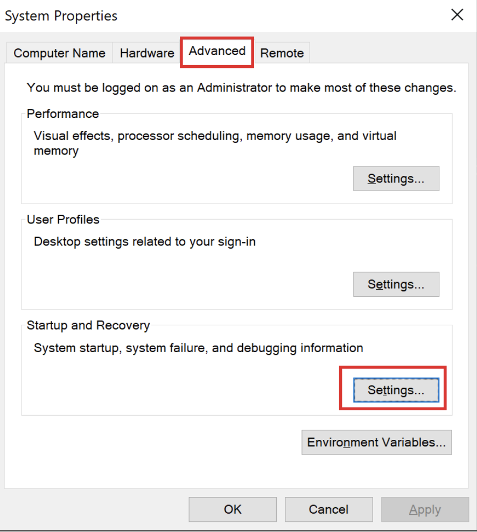Click the system startup description text
This screenshot has width=477, height=532.
(x=198, y=348)
